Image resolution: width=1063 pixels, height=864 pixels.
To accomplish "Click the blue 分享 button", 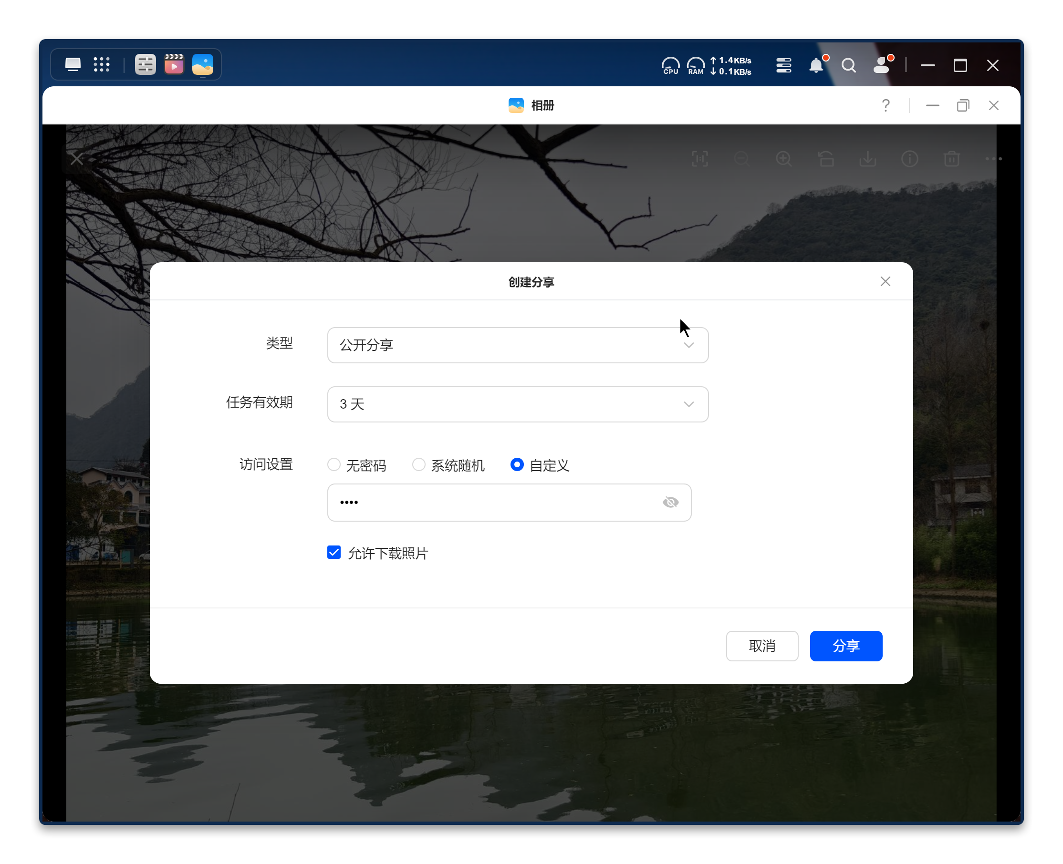I will point(845,646).
